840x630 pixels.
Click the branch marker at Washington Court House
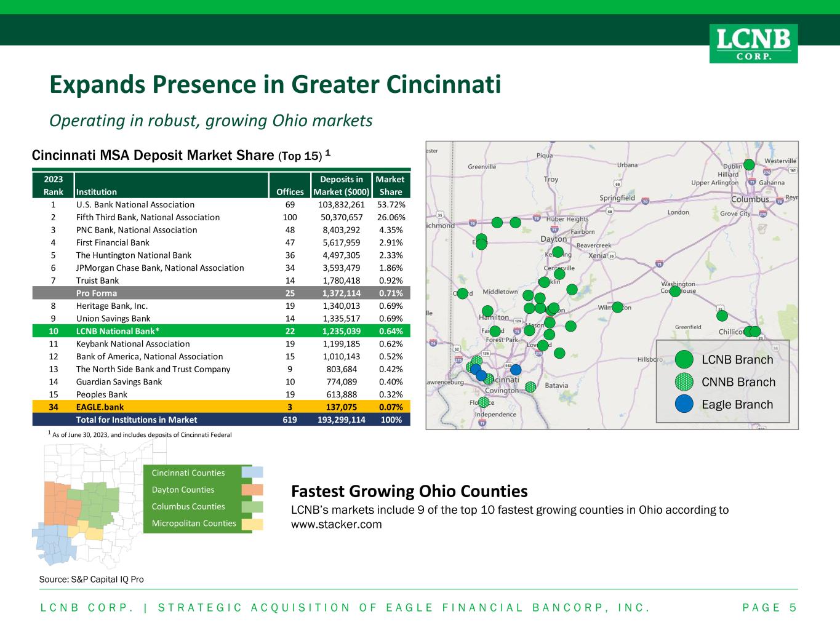[x=675, y=291]
